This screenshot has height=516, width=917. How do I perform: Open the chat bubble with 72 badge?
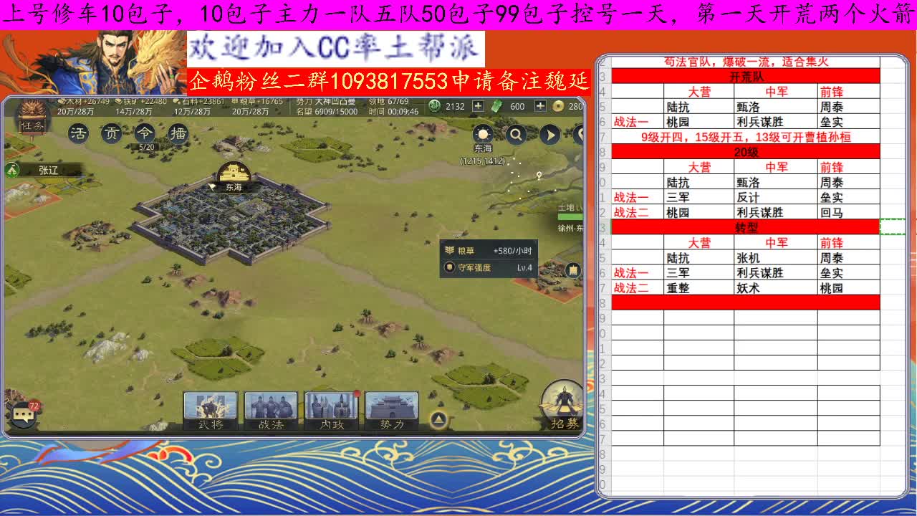[23, 414]
